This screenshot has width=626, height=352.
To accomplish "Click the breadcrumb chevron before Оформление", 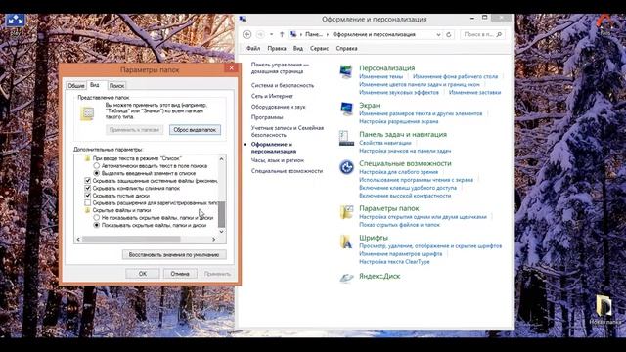I will tap(328, 35).
